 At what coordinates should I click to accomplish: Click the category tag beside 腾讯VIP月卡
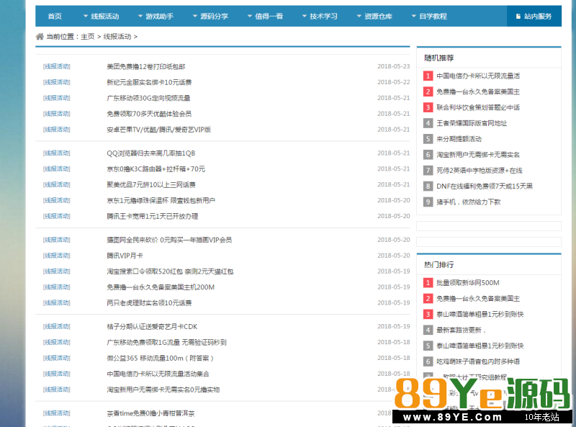57,256
